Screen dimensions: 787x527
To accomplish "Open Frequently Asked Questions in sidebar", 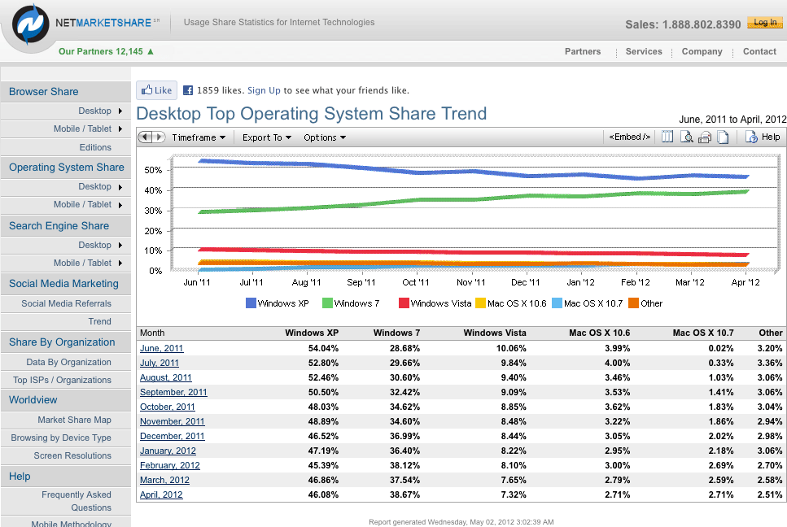I will tap(77, 501).
